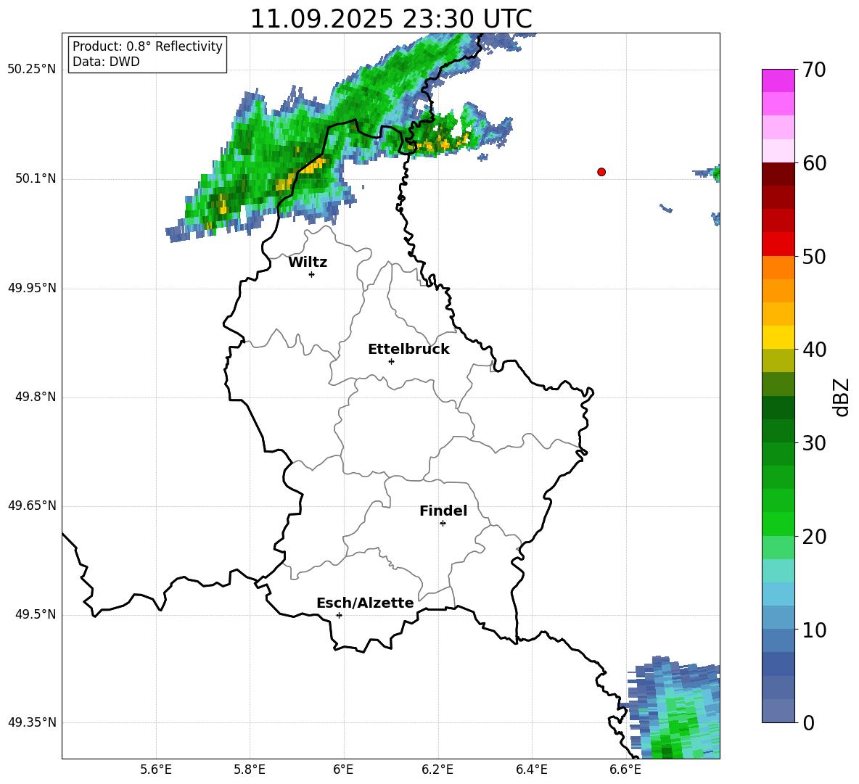Click the 70 tick on the colorbar
Viewport: 859px width, 784px height.
[813, 70]
